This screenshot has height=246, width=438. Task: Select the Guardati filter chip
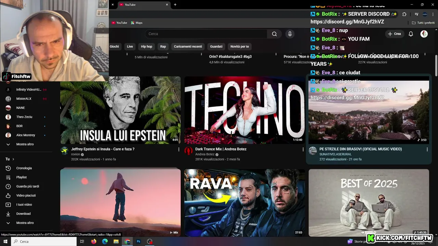[x=216, y=46]
